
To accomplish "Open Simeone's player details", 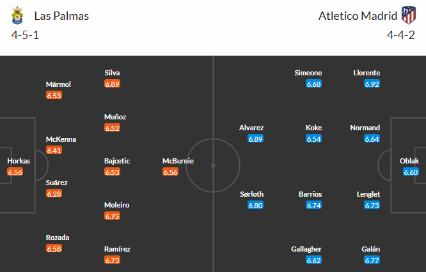I will 308,73.
